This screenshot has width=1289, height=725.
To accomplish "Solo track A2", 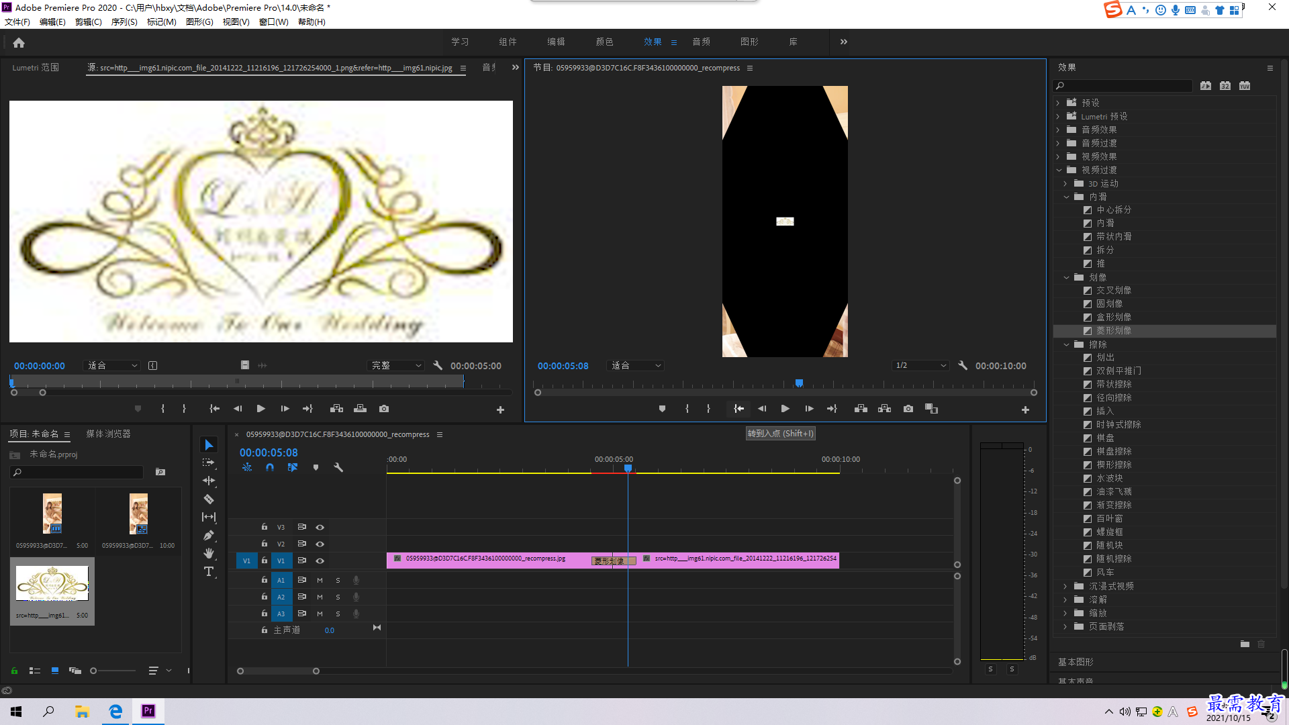I will (338, 597).
